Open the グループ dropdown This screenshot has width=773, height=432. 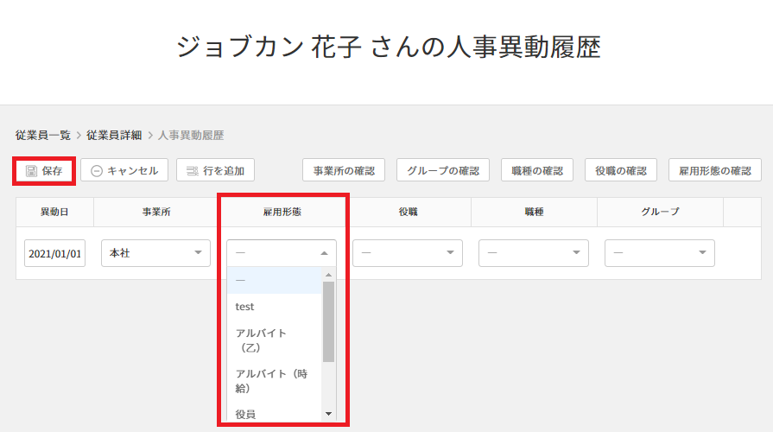[x=660, y=253]
